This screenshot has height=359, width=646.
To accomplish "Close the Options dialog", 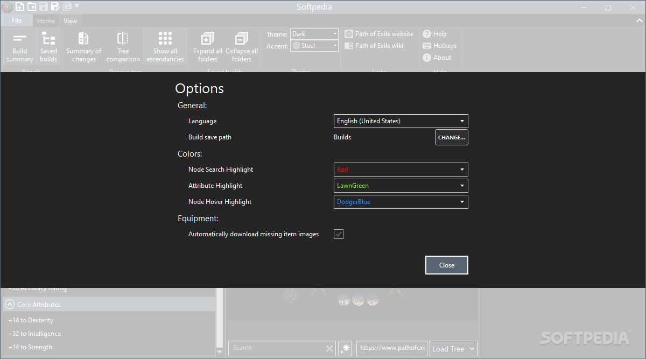I will pos(447,265).
